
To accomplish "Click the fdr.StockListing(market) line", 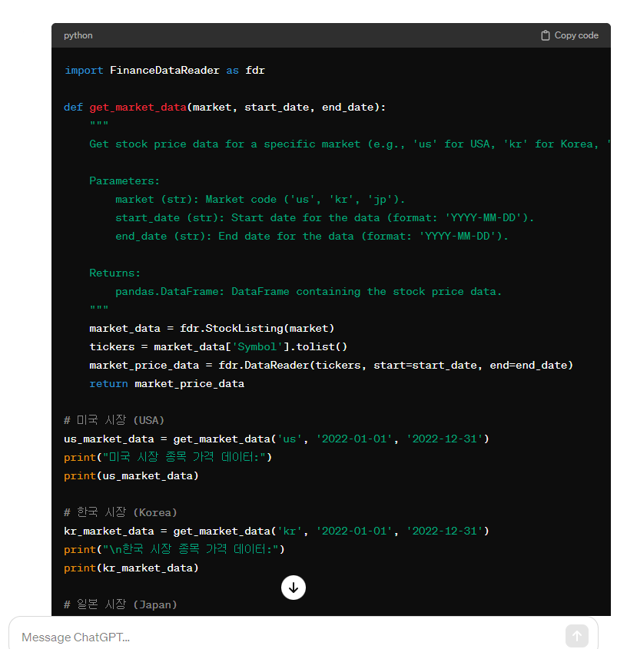I will tap(211, 328).
